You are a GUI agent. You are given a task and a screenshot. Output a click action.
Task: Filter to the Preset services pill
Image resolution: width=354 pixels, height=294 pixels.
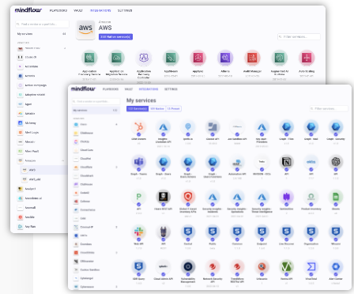[x=173, y=108]
